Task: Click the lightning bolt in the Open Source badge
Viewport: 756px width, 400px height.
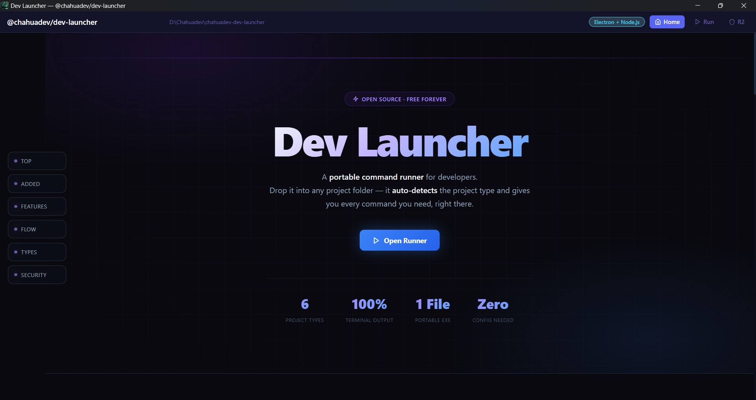Action: tap(355, 99)
